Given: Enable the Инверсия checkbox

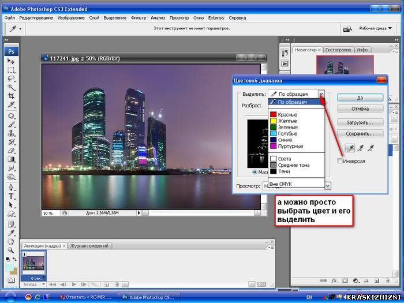Looking at the screenshot, I should pos(340,161).
